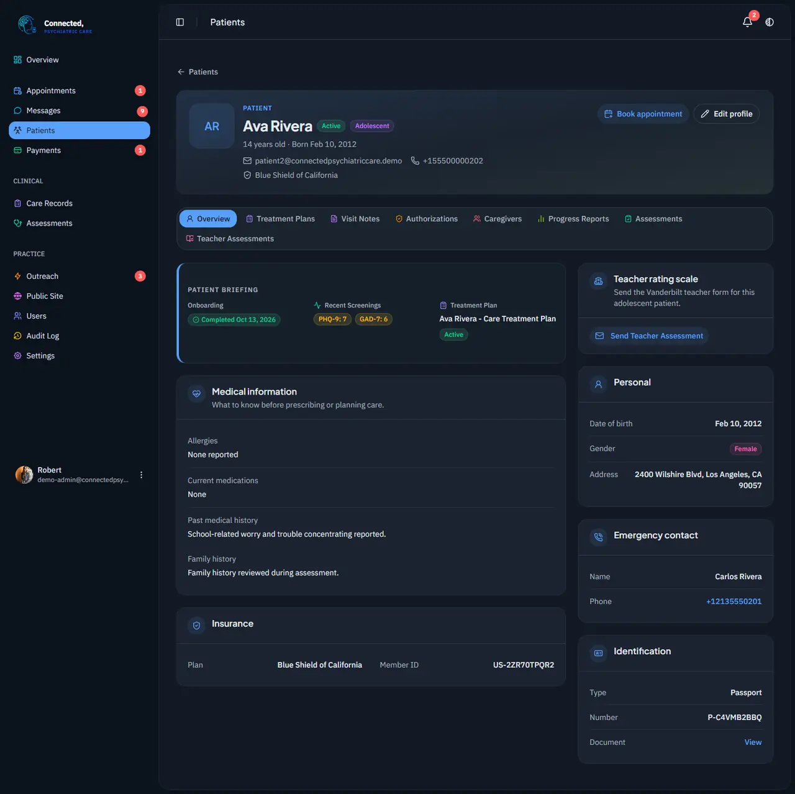Open Care Records icon in the sidebar
795x794 pixels.
point(17,203)
